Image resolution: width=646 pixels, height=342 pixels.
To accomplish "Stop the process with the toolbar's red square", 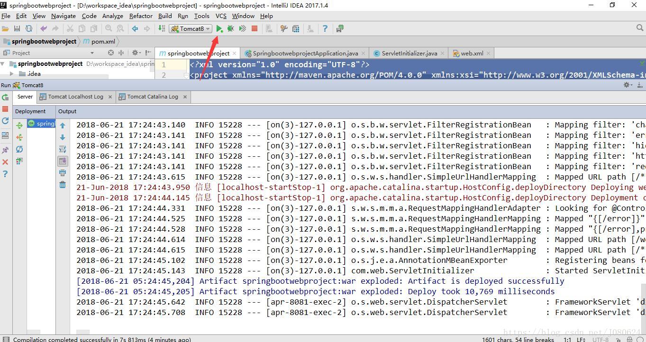I will [x=255, y=29].
